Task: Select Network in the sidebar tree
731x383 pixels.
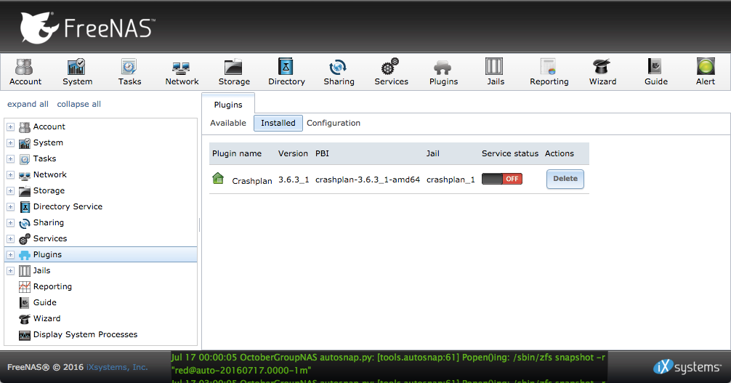Action: click(x=50, y=174)
